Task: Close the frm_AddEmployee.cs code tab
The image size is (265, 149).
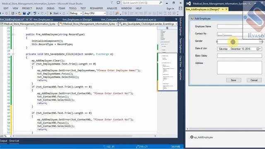Action: click(x=31, y=19)
